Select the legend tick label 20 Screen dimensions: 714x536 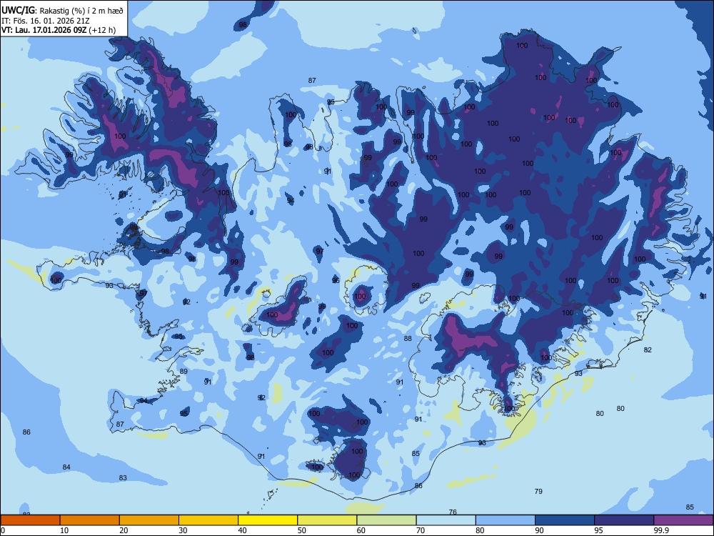124,530
